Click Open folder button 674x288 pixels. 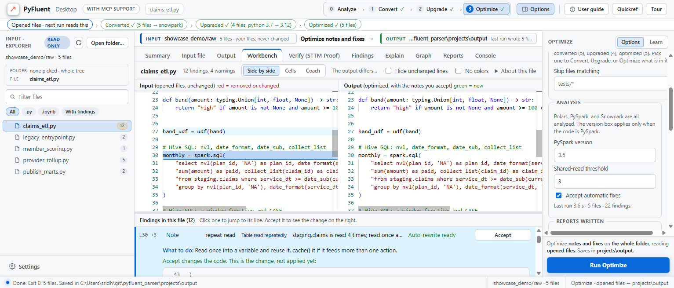tap(108, 43)
